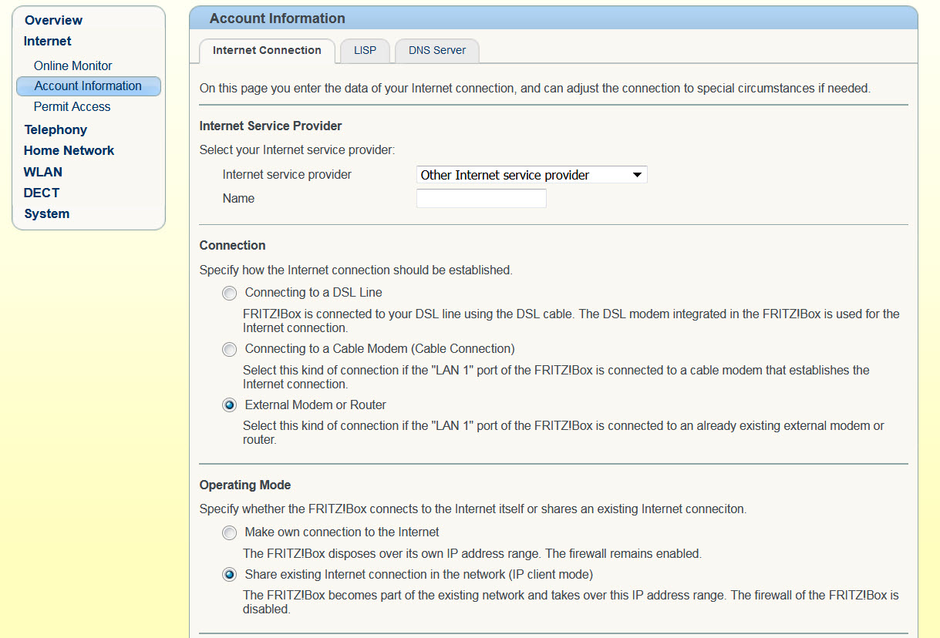Select the Connecting to a DSL Line option
The width and height of the screenshot is (940, 638).
point(230,294)
